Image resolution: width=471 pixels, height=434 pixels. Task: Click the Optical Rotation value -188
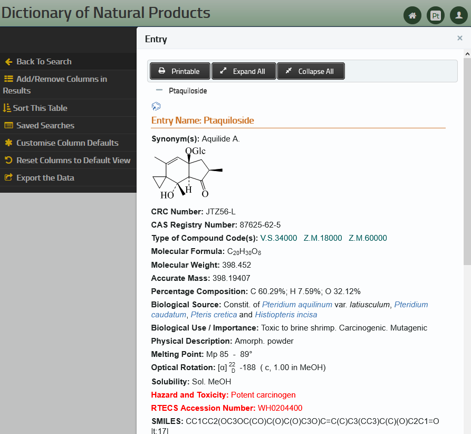pos(247,367)
